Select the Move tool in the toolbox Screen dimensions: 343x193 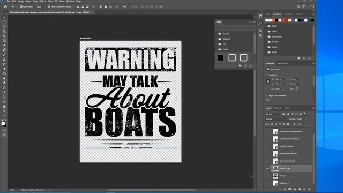4,17
